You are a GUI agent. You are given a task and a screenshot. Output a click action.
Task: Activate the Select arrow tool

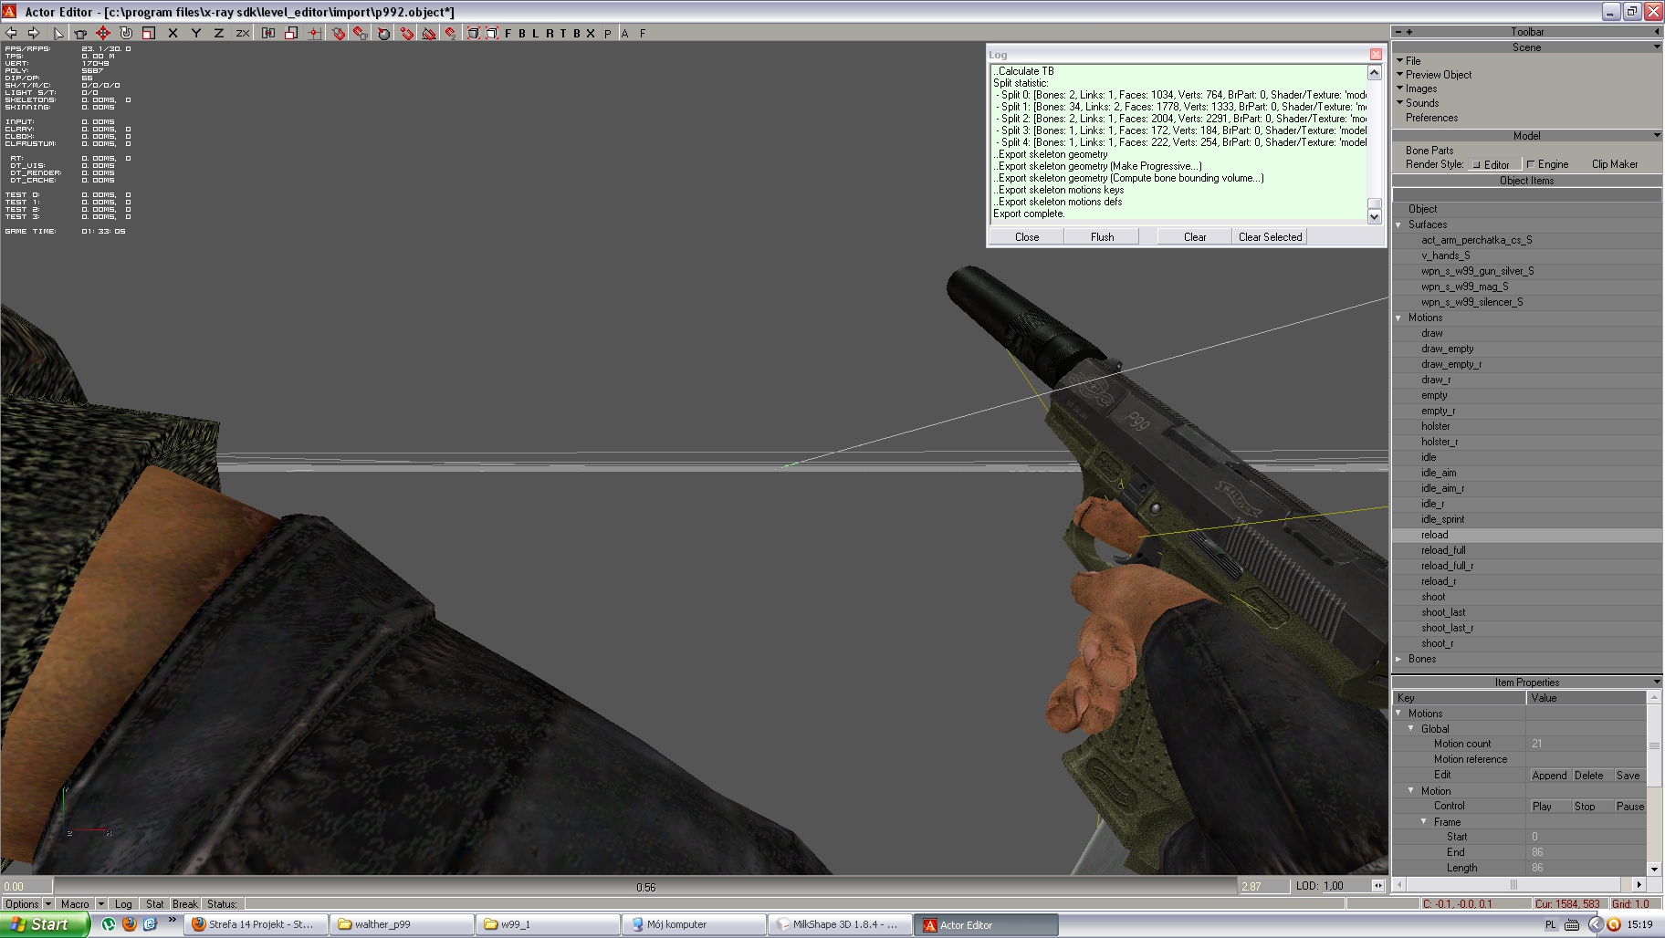[58, 33]
